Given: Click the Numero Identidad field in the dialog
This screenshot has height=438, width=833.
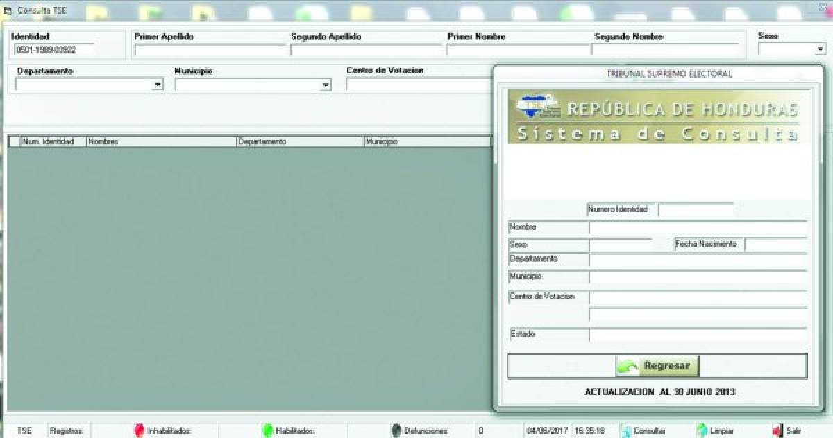Looking at the screenshot, I should point(696,209).
